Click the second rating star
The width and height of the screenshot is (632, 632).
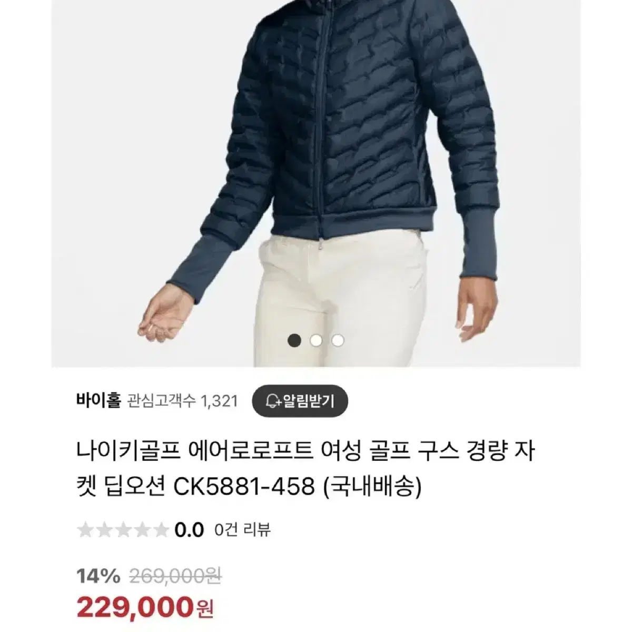[x=104, y=530]
